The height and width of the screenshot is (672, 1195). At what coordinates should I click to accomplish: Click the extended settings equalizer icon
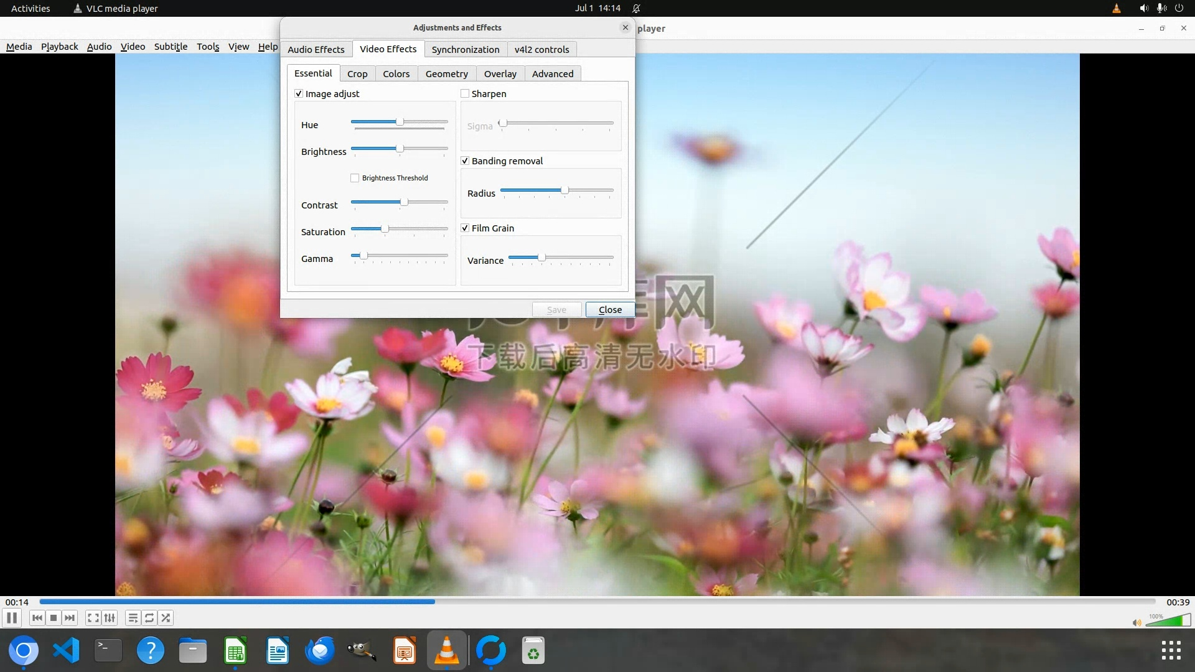pyautogui.click(x=110, y=618)
